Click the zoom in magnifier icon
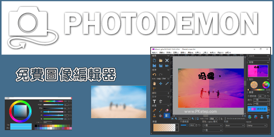Viewport: 274px width, 137px height. pos(192,119)
